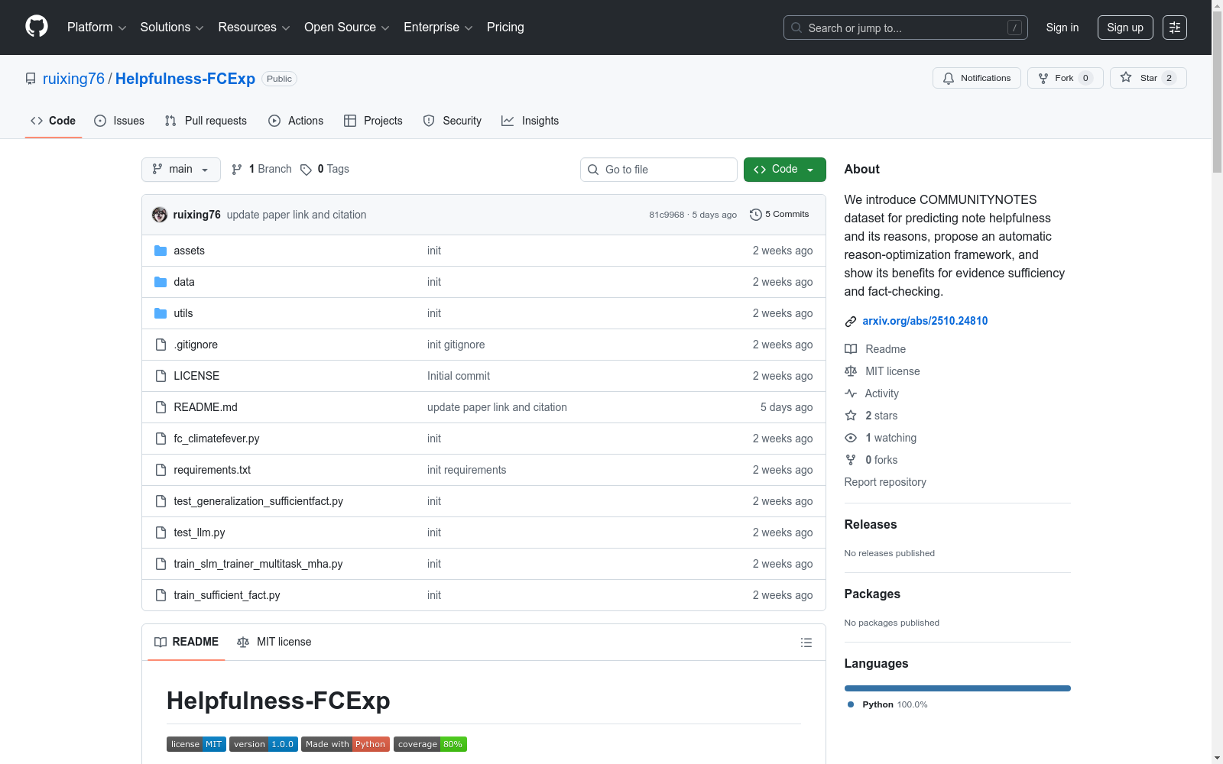1223x764 pixels.
Task: Open the ruixing76 owner profile link
Action: 73,79
